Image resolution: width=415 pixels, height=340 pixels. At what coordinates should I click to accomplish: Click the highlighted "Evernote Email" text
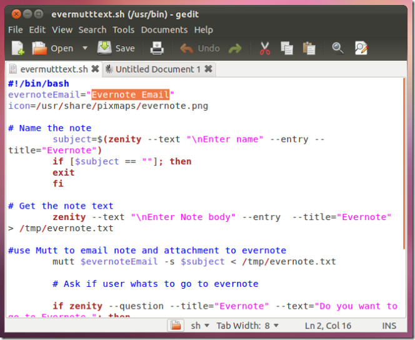[x=130, y=95]
